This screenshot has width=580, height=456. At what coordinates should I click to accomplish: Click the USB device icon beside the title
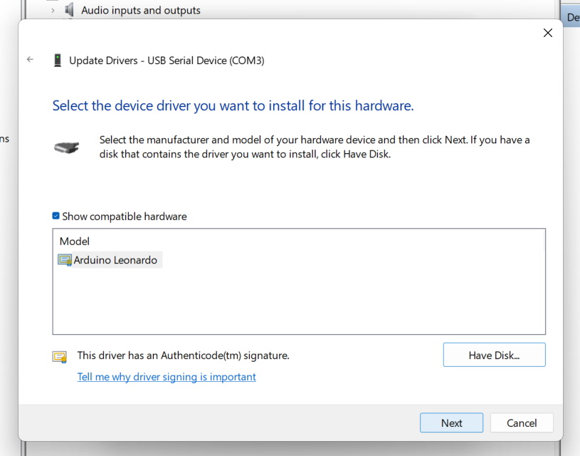click(57, 61)
